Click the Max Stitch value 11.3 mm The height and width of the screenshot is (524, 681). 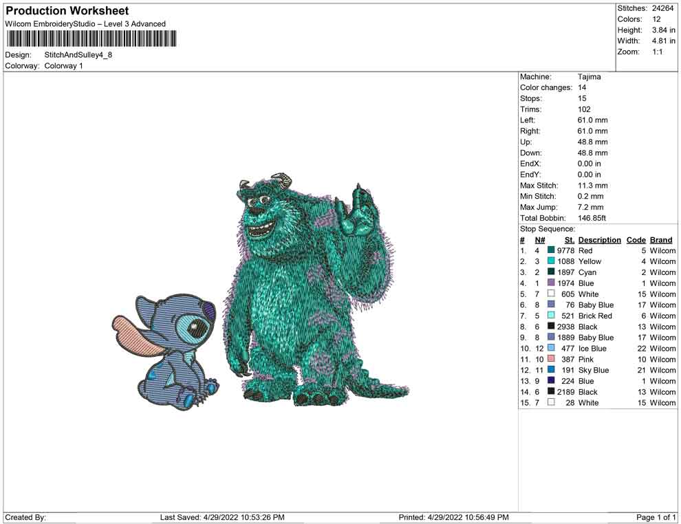[592, 186]
